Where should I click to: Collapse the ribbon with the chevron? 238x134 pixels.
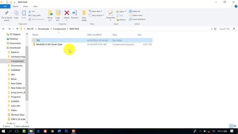(x=232, y=6)
